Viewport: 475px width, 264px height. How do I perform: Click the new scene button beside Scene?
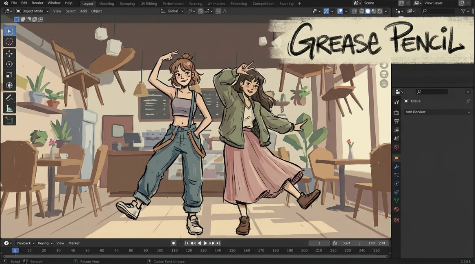[x=401, y=3]
